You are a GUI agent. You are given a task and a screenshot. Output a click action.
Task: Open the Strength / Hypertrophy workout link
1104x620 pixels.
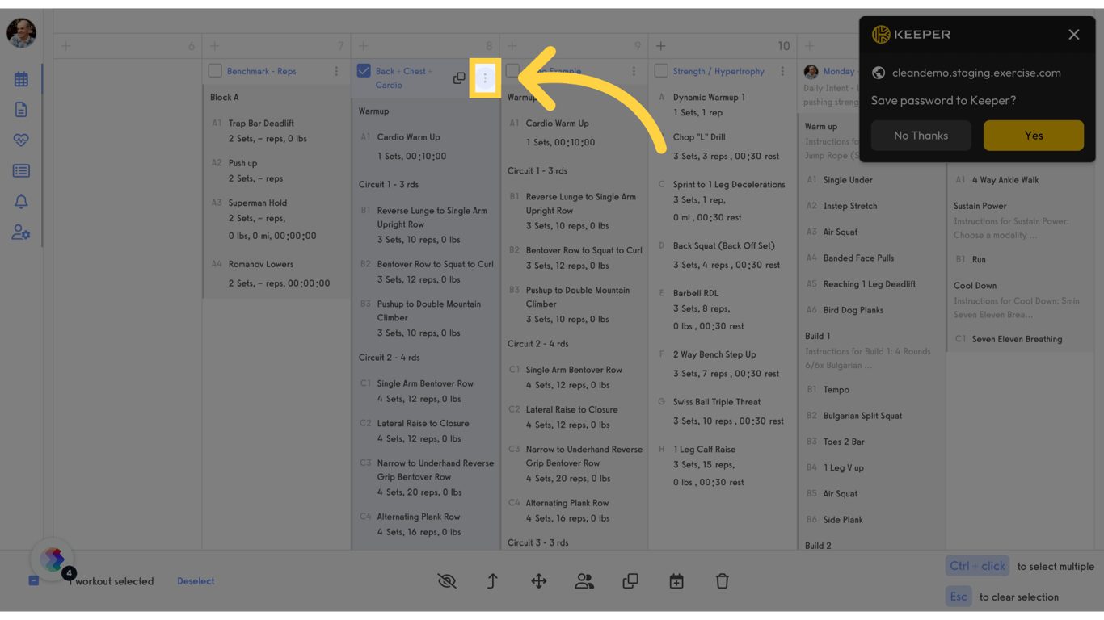[718, 71]
